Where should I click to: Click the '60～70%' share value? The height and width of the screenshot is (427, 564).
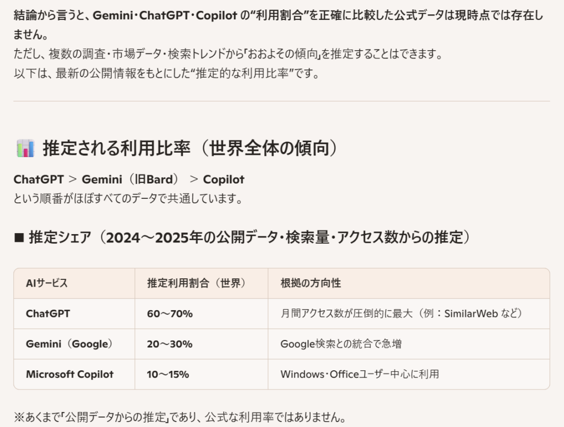[170, 314]
